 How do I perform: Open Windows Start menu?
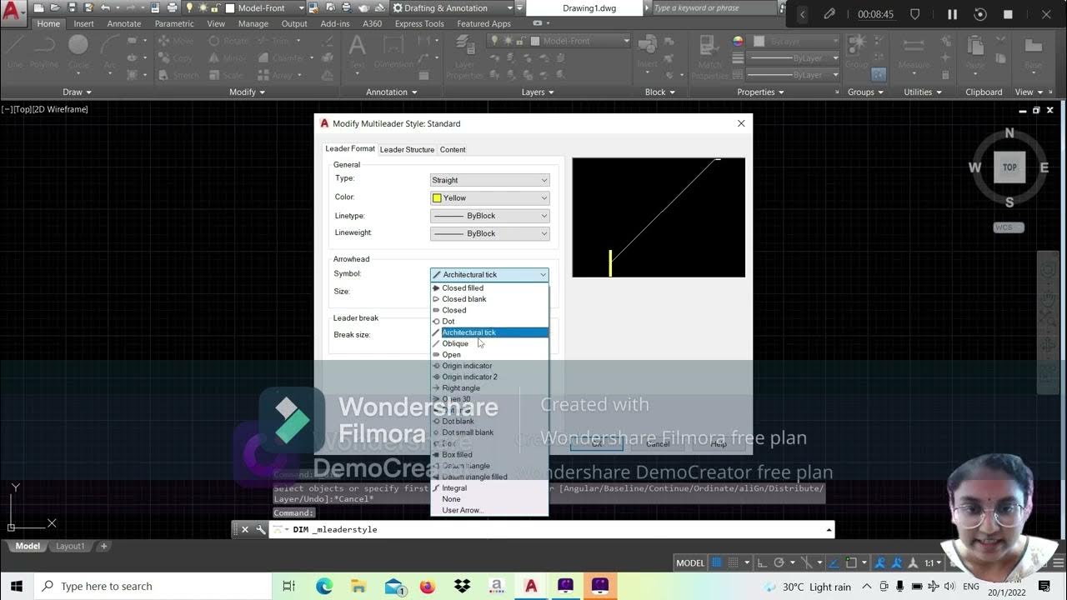17,586
